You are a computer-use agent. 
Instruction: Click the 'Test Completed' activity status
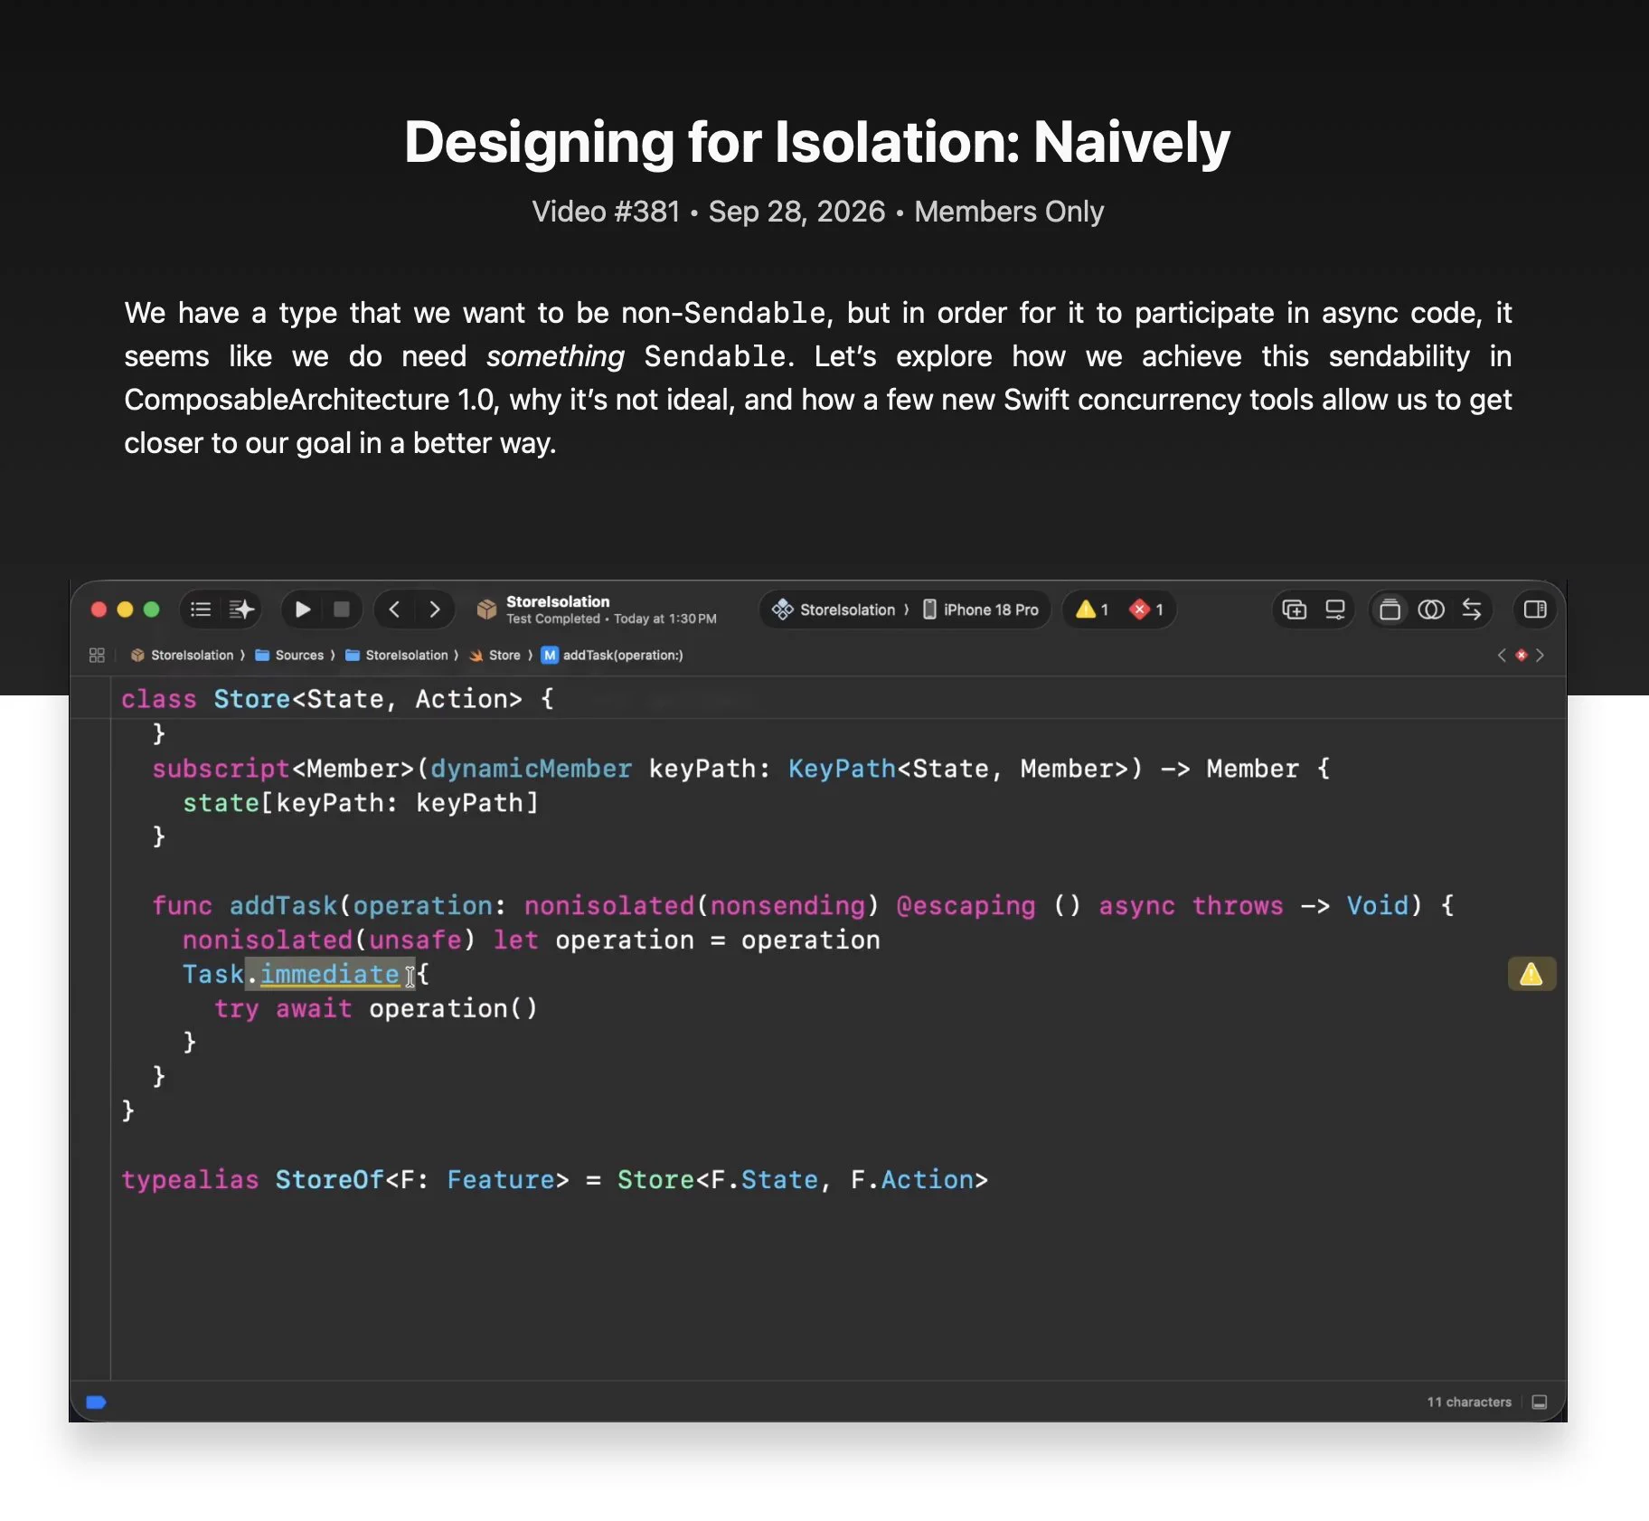pos(553,619)
